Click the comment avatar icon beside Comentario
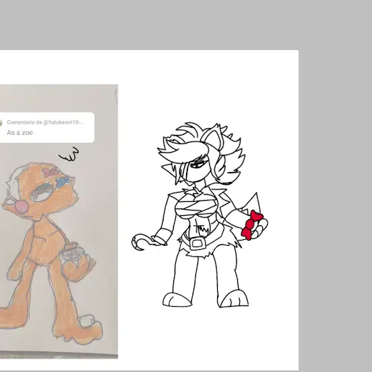Image resolution: width=372 pixels, height=372 pixels. click(1, 123)
